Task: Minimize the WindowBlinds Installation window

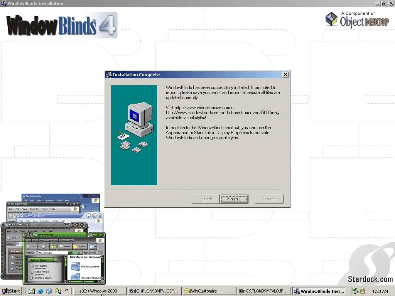Action: tap(377, 3)
